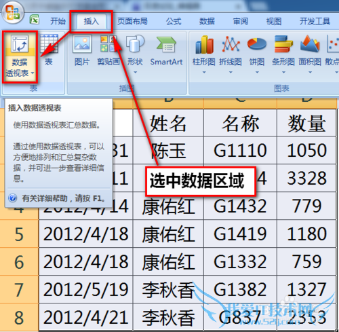Select row header 6
The height and width of the screenshot is (332, 339).
[x=19, y=261]
